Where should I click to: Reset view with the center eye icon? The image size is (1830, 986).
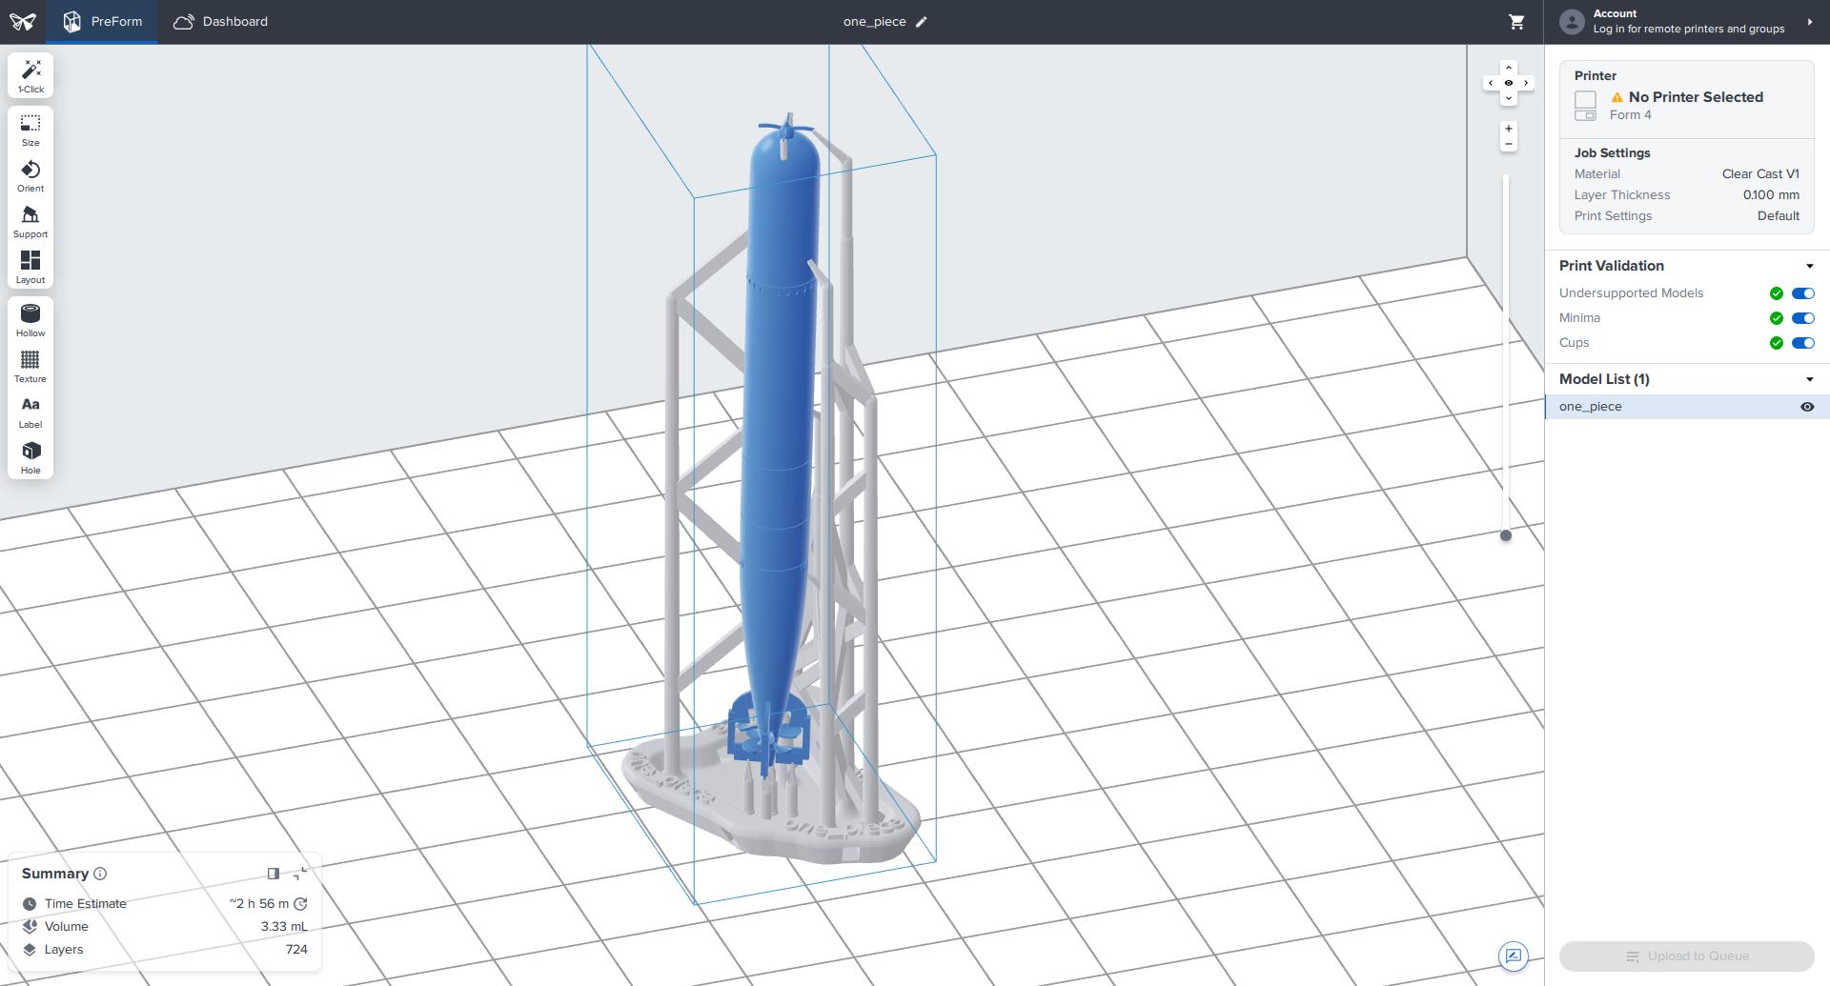click(x=1508, y=83)
